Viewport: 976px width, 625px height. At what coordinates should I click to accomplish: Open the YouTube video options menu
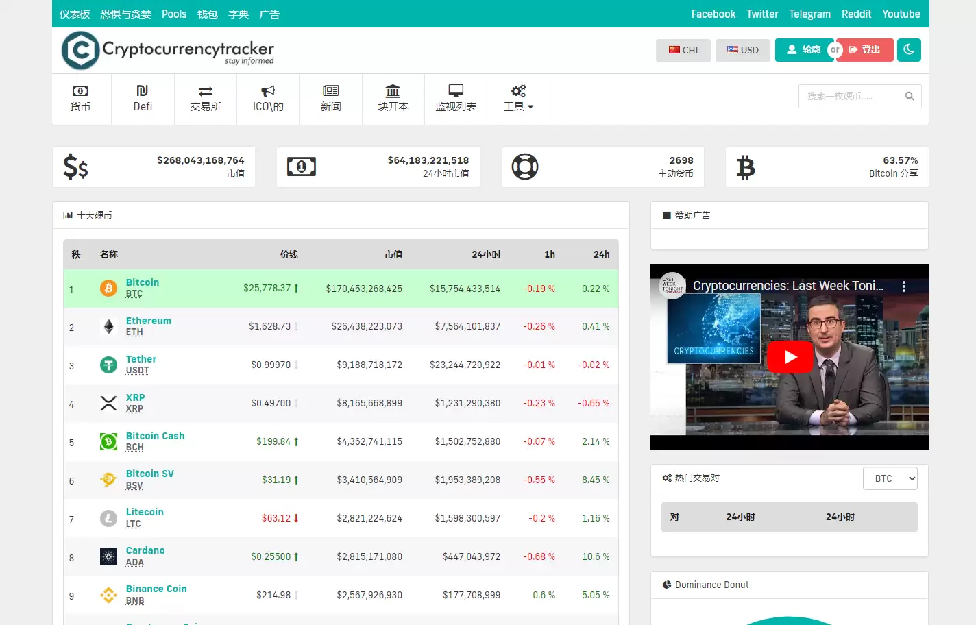click(x=904, y=286)
